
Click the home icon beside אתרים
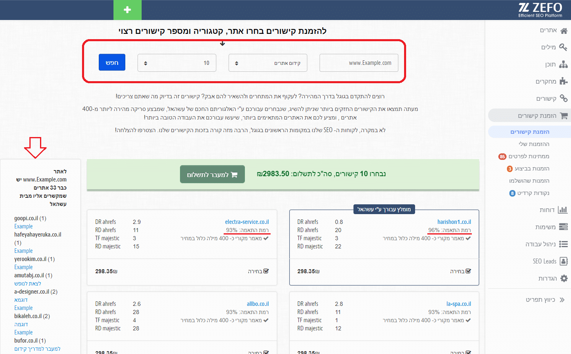564,31
